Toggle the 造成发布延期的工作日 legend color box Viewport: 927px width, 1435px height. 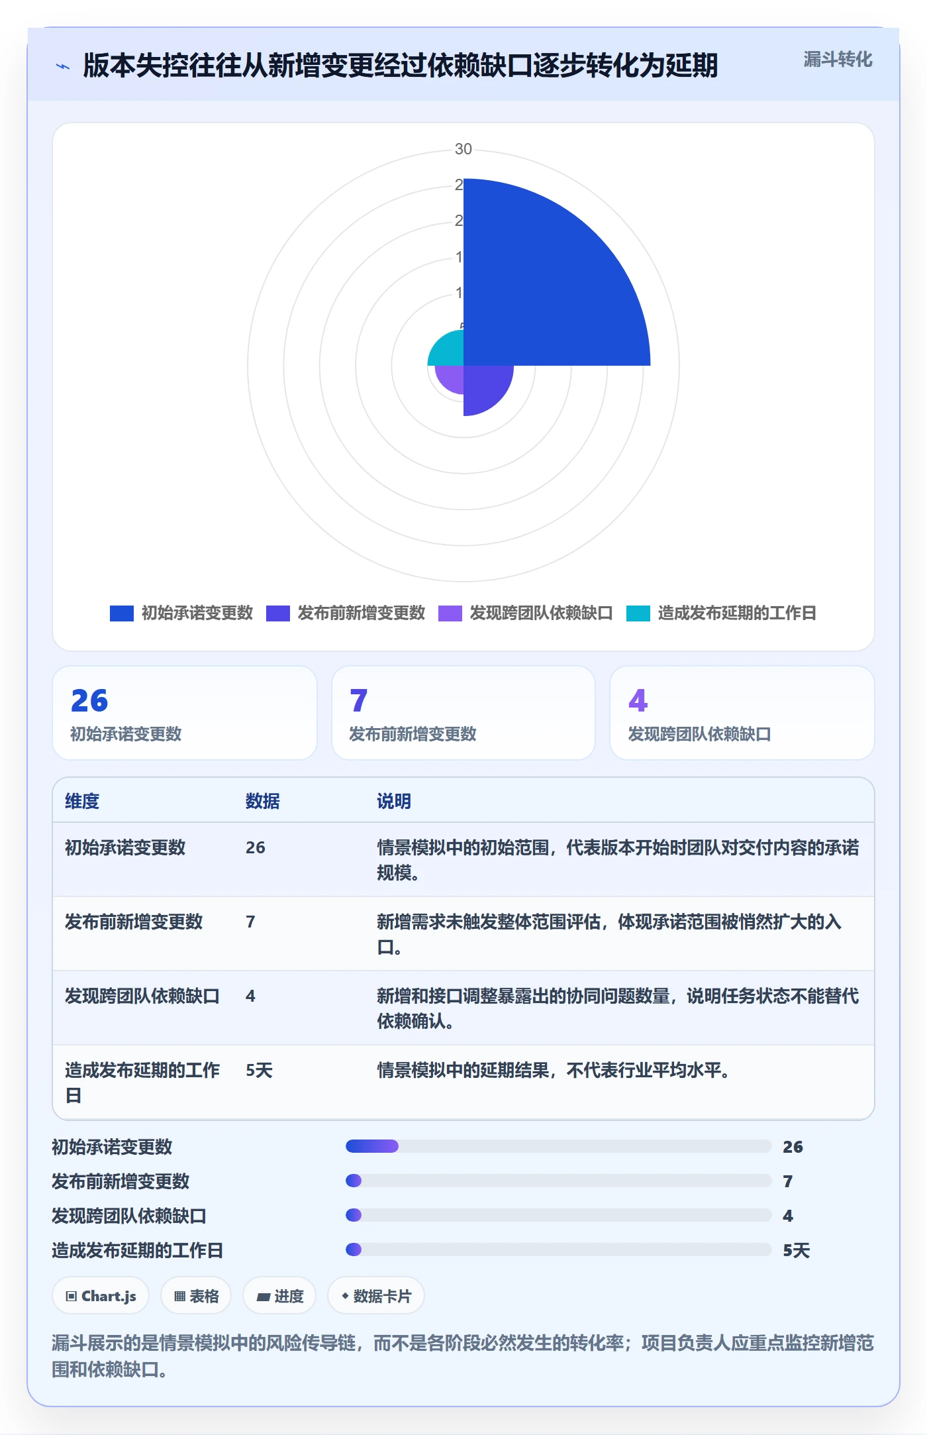point(638,613)
